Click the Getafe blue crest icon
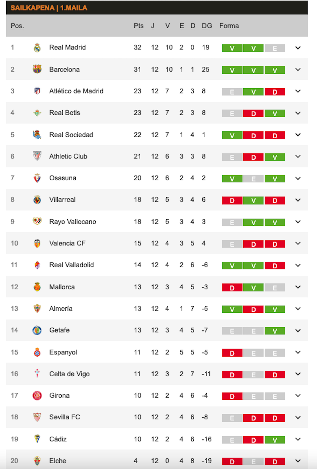The image size is (317, 469). 37,330
